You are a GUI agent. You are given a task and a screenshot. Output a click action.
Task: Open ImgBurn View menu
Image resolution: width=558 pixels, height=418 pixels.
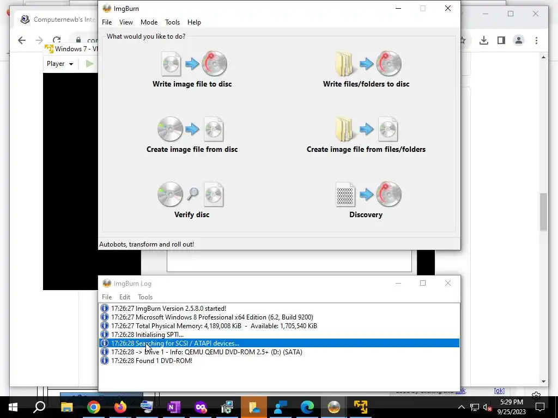pyautogui.click(x=126, y=22)
